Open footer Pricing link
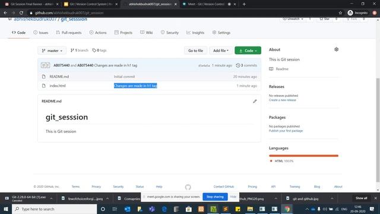This screenshot has height=214, width=380. pyautogui.click(x=252, y=187)
